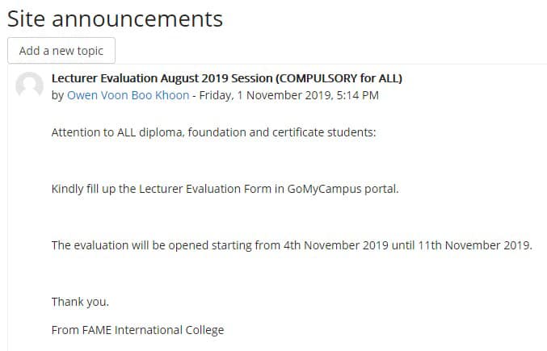
Task: Click the word by before author name
Action: tap(57, 95)
